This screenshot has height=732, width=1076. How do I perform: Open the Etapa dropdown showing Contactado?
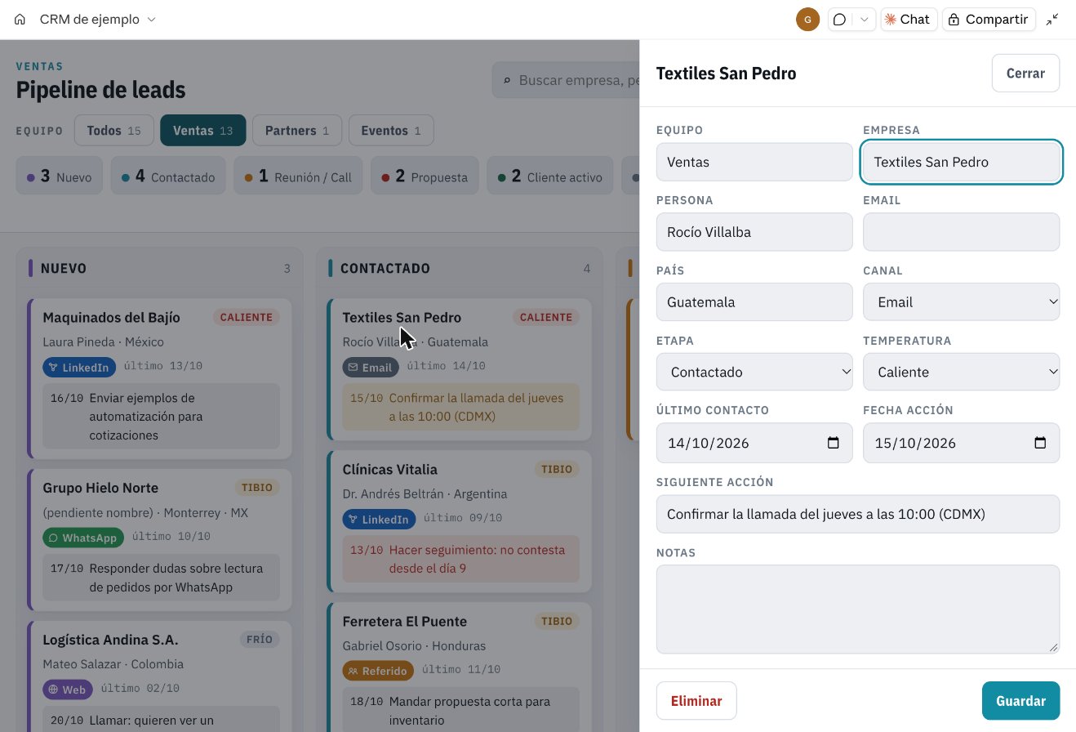coord(754,373)
